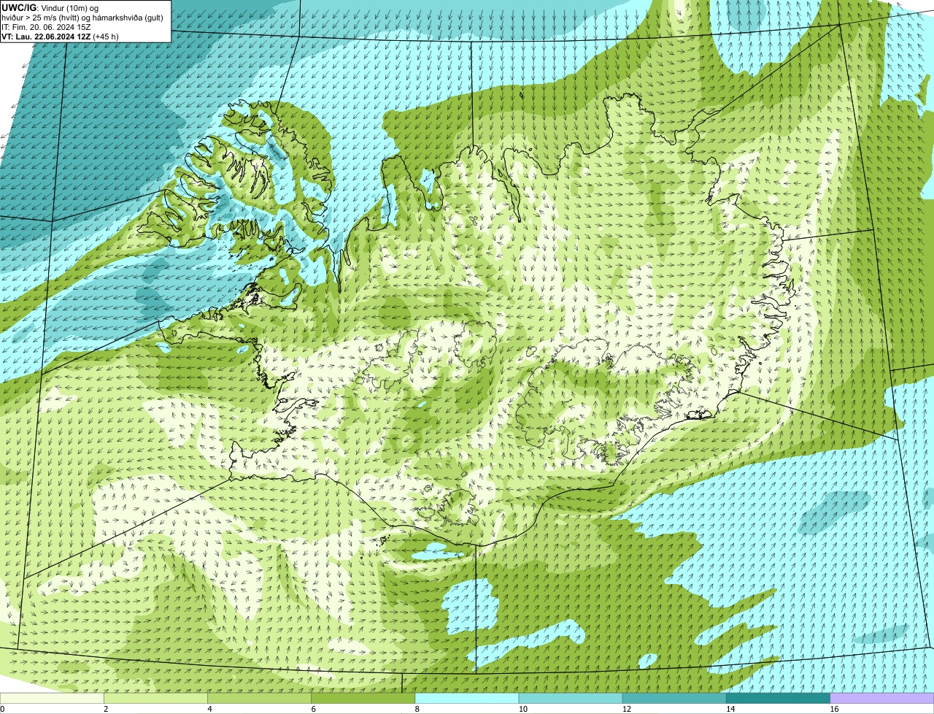Click the 'IT: Fim. 20. 06. 2024 15Z' line

[x=46, y=27]
